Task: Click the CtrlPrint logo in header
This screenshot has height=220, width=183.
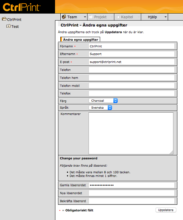Action: point(22,7)
